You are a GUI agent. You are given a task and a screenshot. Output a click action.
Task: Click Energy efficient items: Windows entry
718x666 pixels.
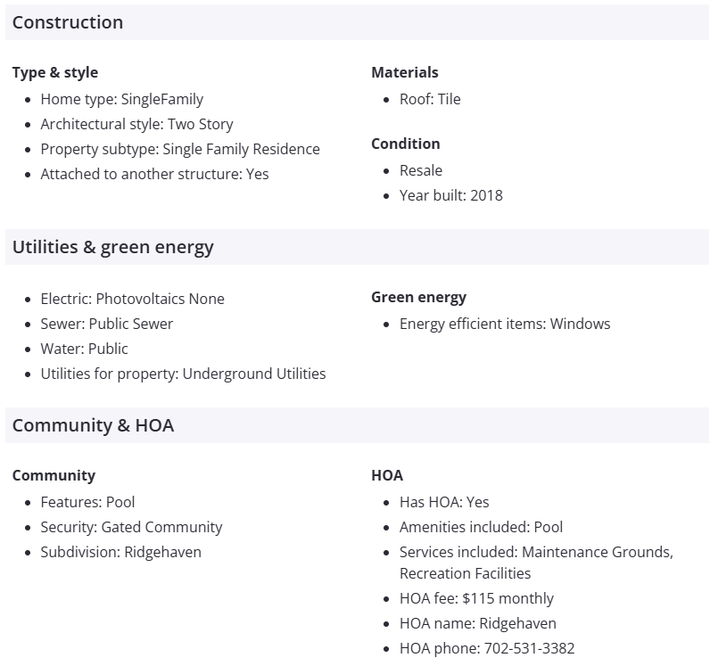pos(505,324)
